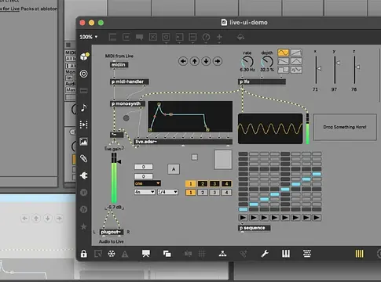This screenshot has height=282, width=381.
Task: Click the plug icon in the left sidebar
Action: pyautogui.click(x=83, y=175)
